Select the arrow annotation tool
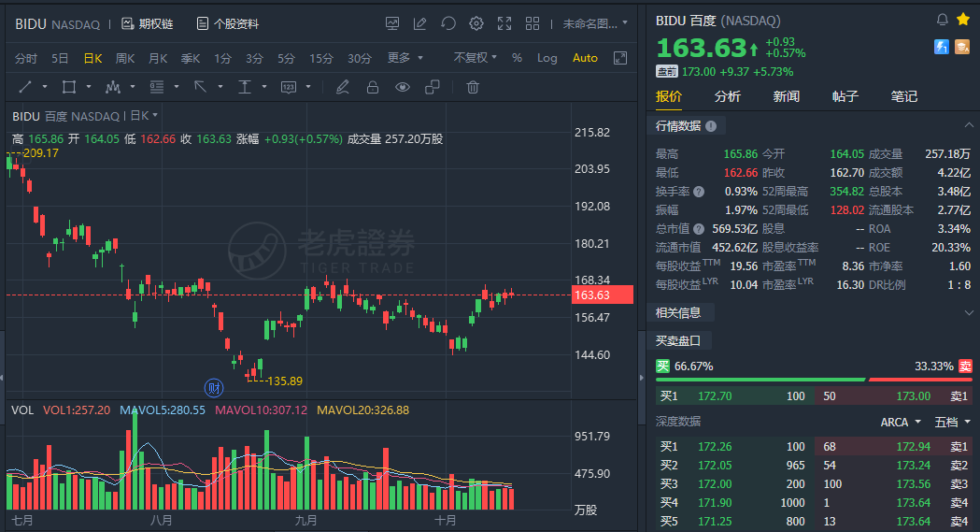980x532 pixels. 200,87
